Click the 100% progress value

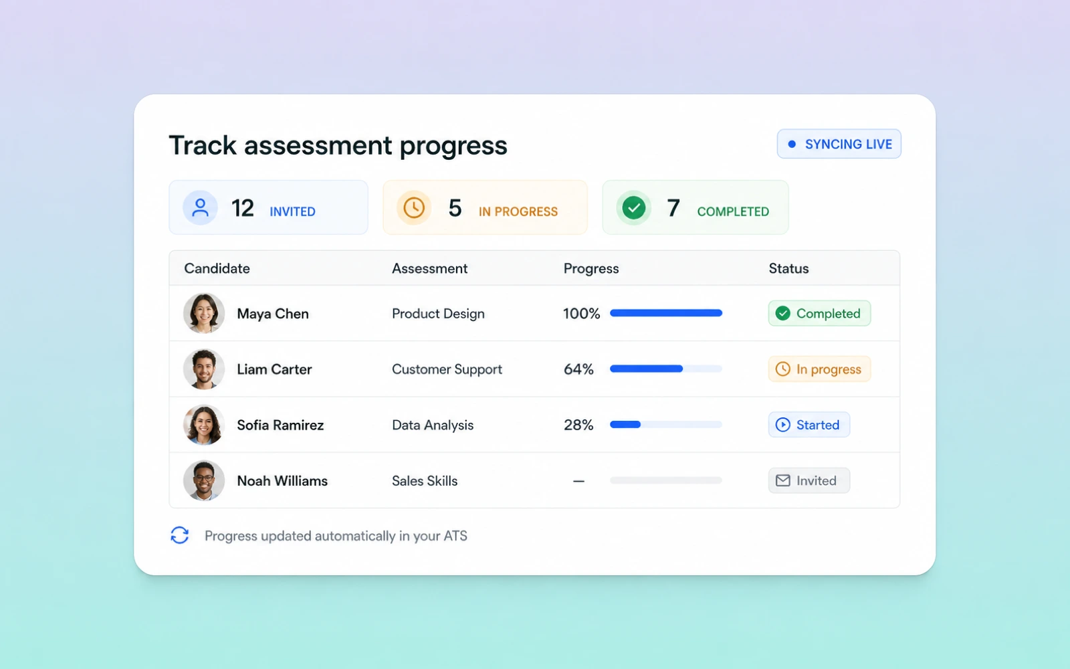[581, 313]
